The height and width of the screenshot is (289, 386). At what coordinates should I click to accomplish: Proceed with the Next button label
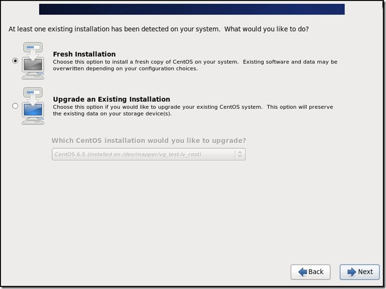(x=366, y=272)
